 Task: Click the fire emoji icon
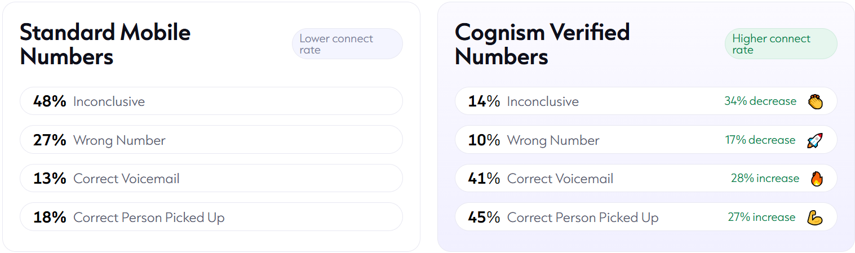click(x=816, y=179)
